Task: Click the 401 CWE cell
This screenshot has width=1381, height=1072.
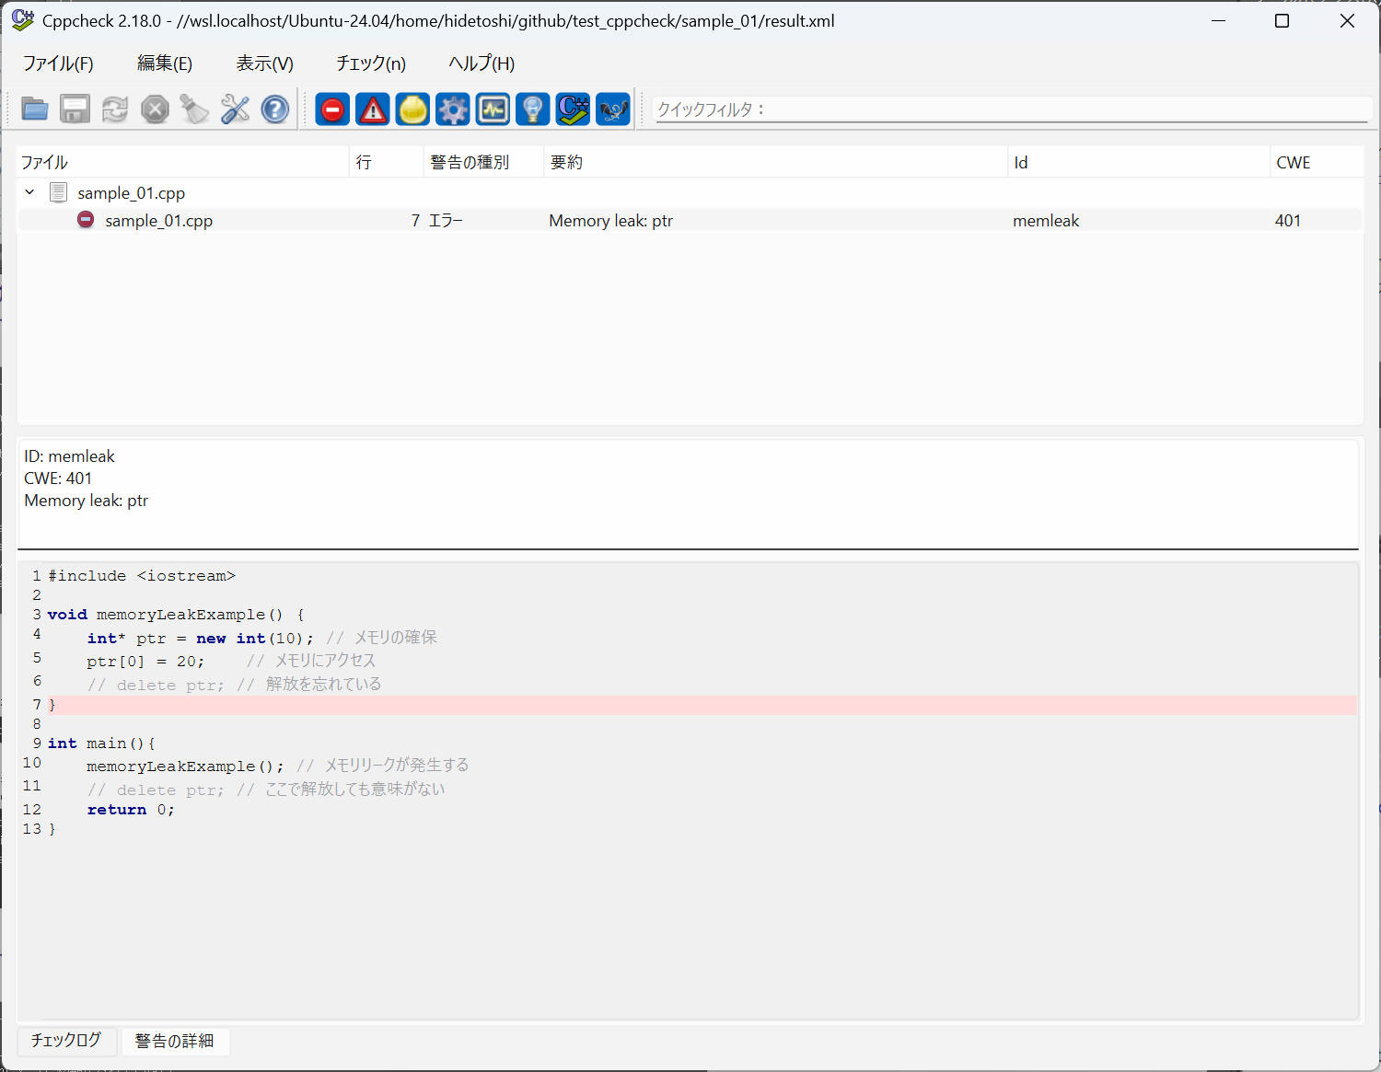Action: 1288,221
